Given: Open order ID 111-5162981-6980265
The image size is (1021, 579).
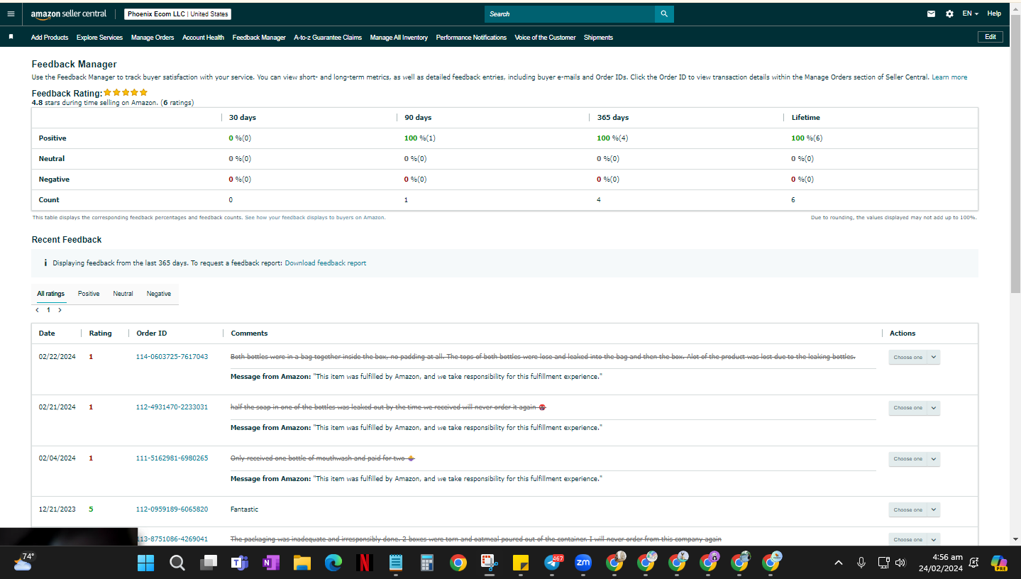Looking at the screenshot, I should click(x=172, y=458).
